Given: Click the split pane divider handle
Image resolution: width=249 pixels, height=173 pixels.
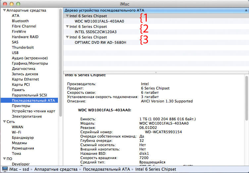Looking at the screenshot, I should (156, 73).
